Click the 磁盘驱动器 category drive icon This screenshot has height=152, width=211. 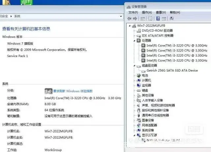138,66
